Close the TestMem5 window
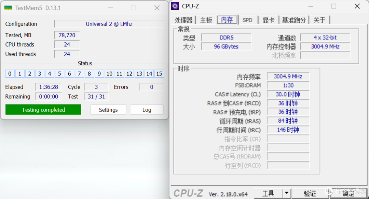The width and height of the screenshot is (369, 199). point(157,8)
